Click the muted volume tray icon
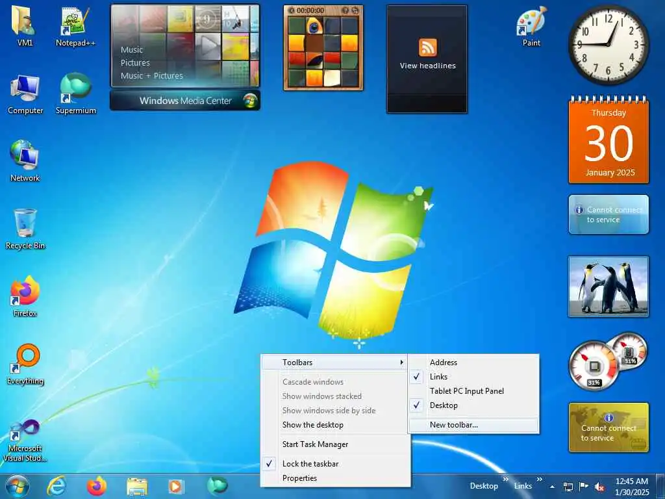 point(599,487)
